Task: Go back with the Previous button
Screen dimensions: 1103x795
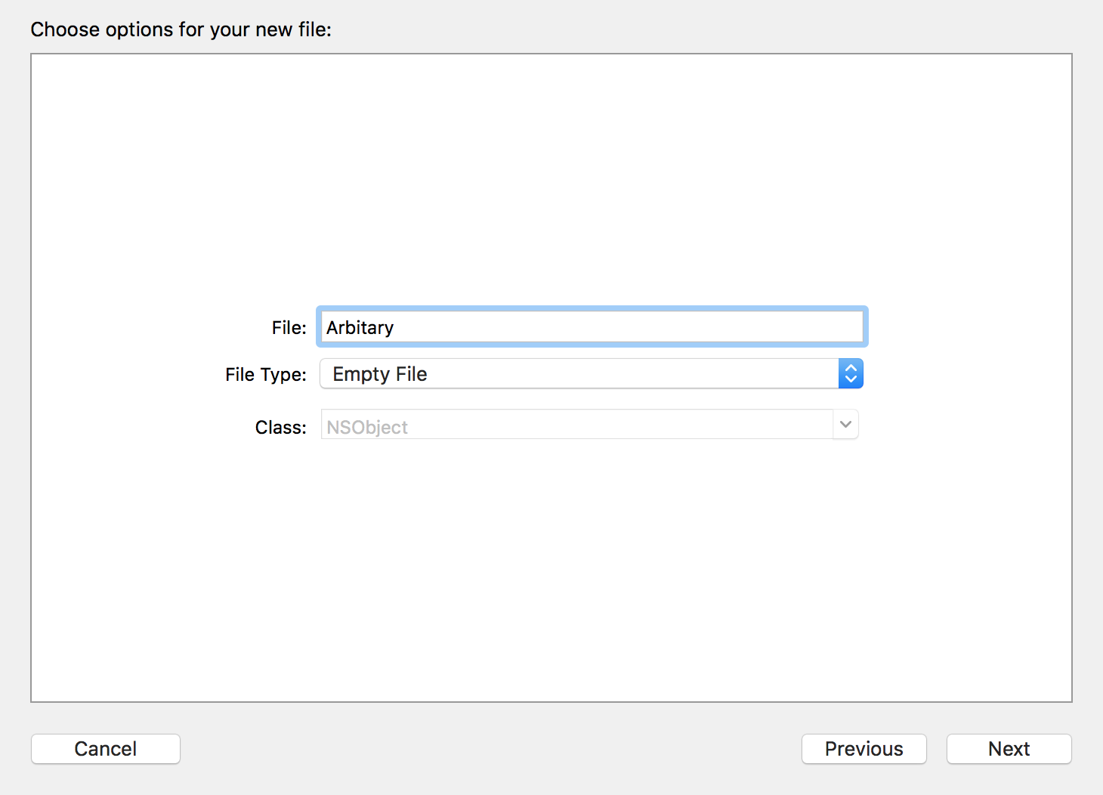Action: coord(864,749)
